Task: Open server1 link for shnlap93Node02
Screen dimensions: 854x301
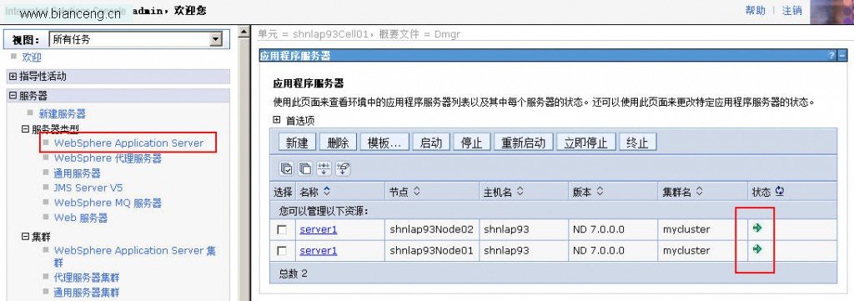Action: (318, 229)
